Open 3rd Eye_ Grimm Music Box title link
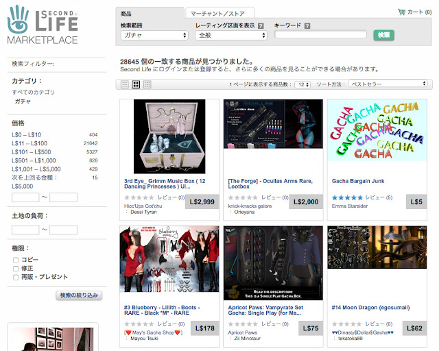Image resolution: width=439 pixels, height=351 pixels. coord(165,184)
